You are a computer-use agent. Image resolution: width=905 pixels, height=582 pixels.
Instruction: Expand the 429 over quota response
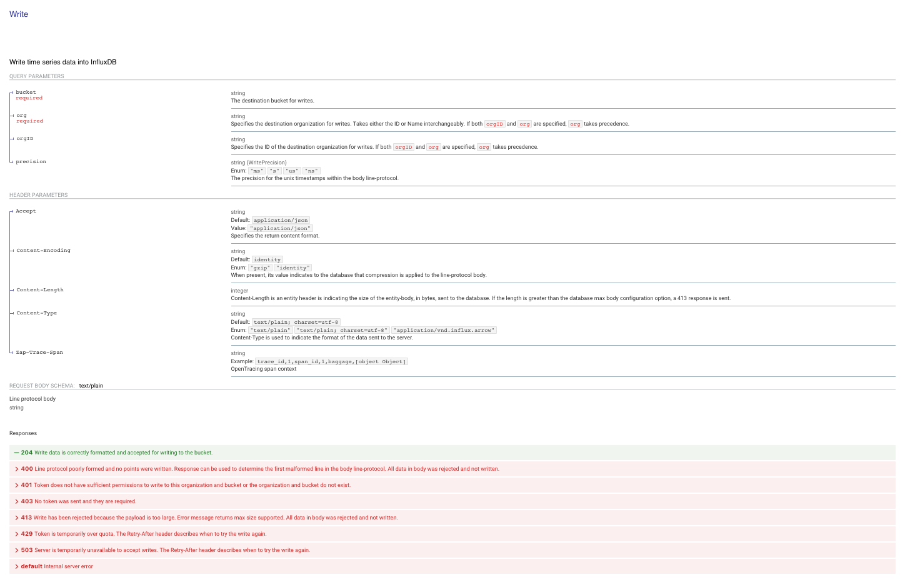[x=26, y=534]
